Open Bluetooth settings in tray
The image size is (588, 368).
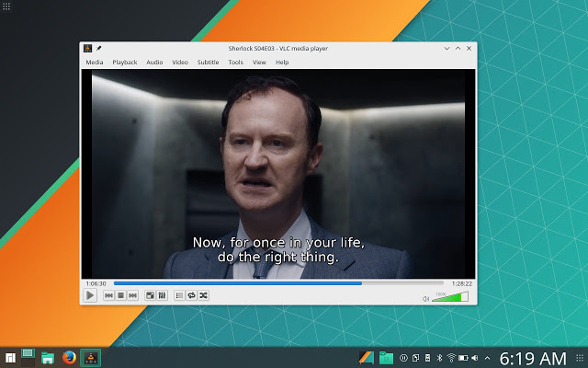pyautogui.click(x=439, y=358)
